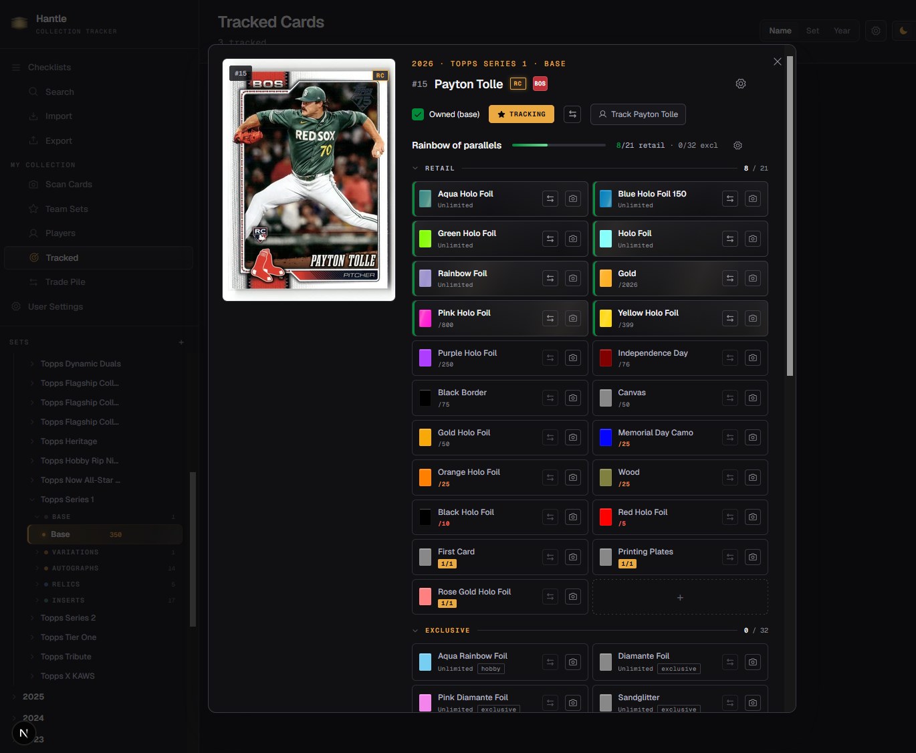Collapse Topps Series 1 set
Screen dimensions: 916x753
(32, 500)
